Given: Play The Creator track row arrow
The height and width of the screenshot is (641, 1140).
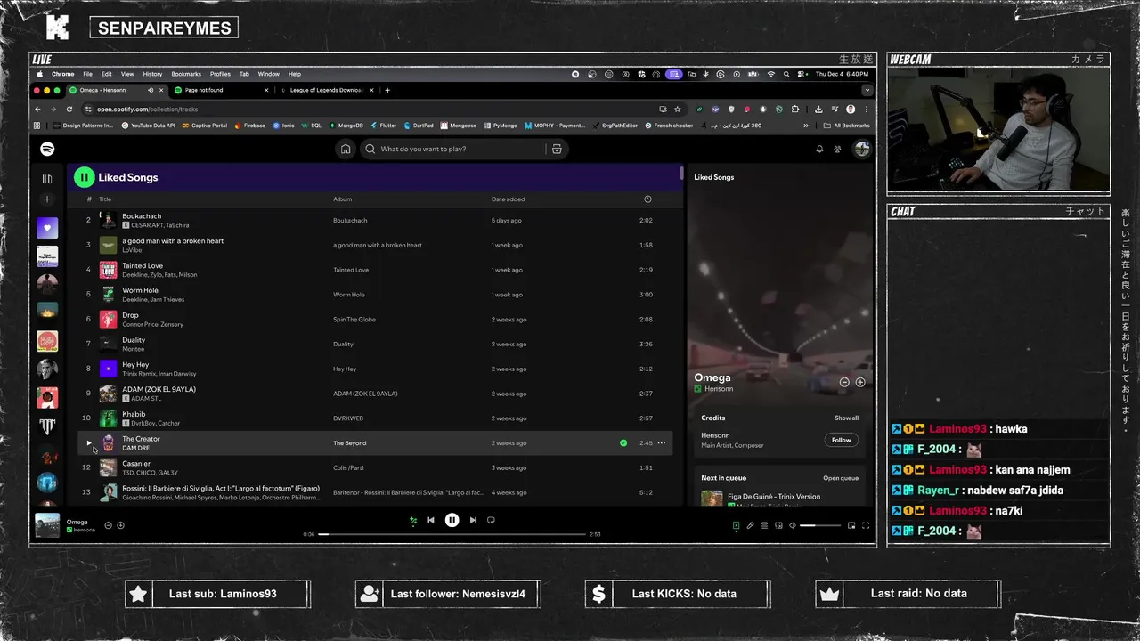Looking at the screenshot, I should pos(88,442).
